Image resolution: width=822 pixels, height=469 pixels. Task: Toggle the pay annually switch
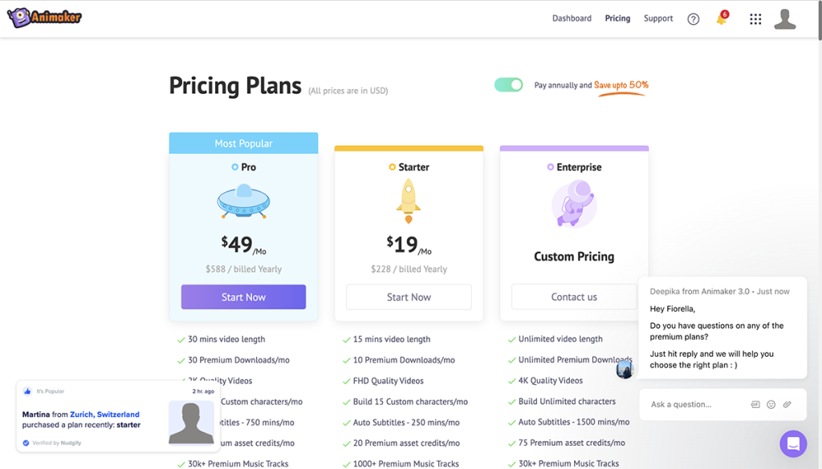click(x=508, y=85)
